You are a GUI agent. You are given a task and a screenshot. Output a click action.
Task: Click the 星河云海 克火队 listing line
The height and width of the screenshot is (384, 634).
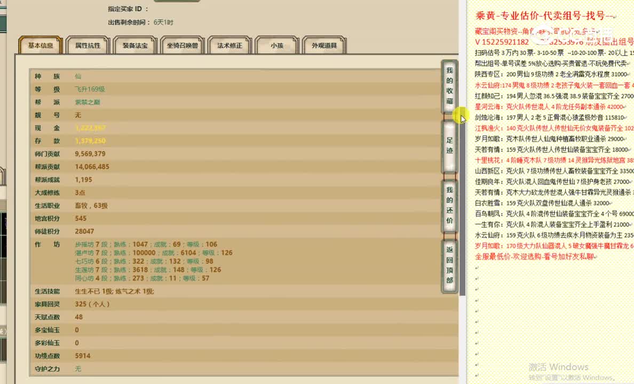click(550, 107)
